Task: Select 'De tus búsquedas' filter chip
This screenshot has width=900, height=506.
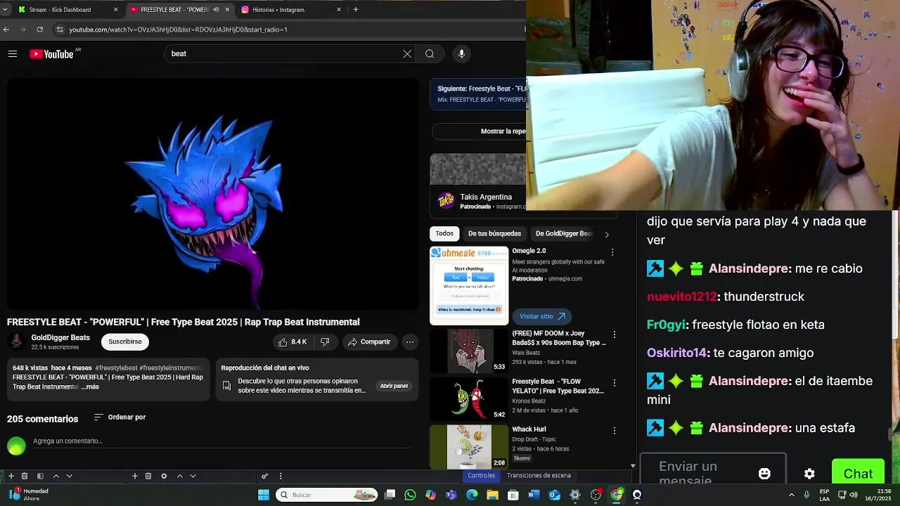Action: click(494, 234)
